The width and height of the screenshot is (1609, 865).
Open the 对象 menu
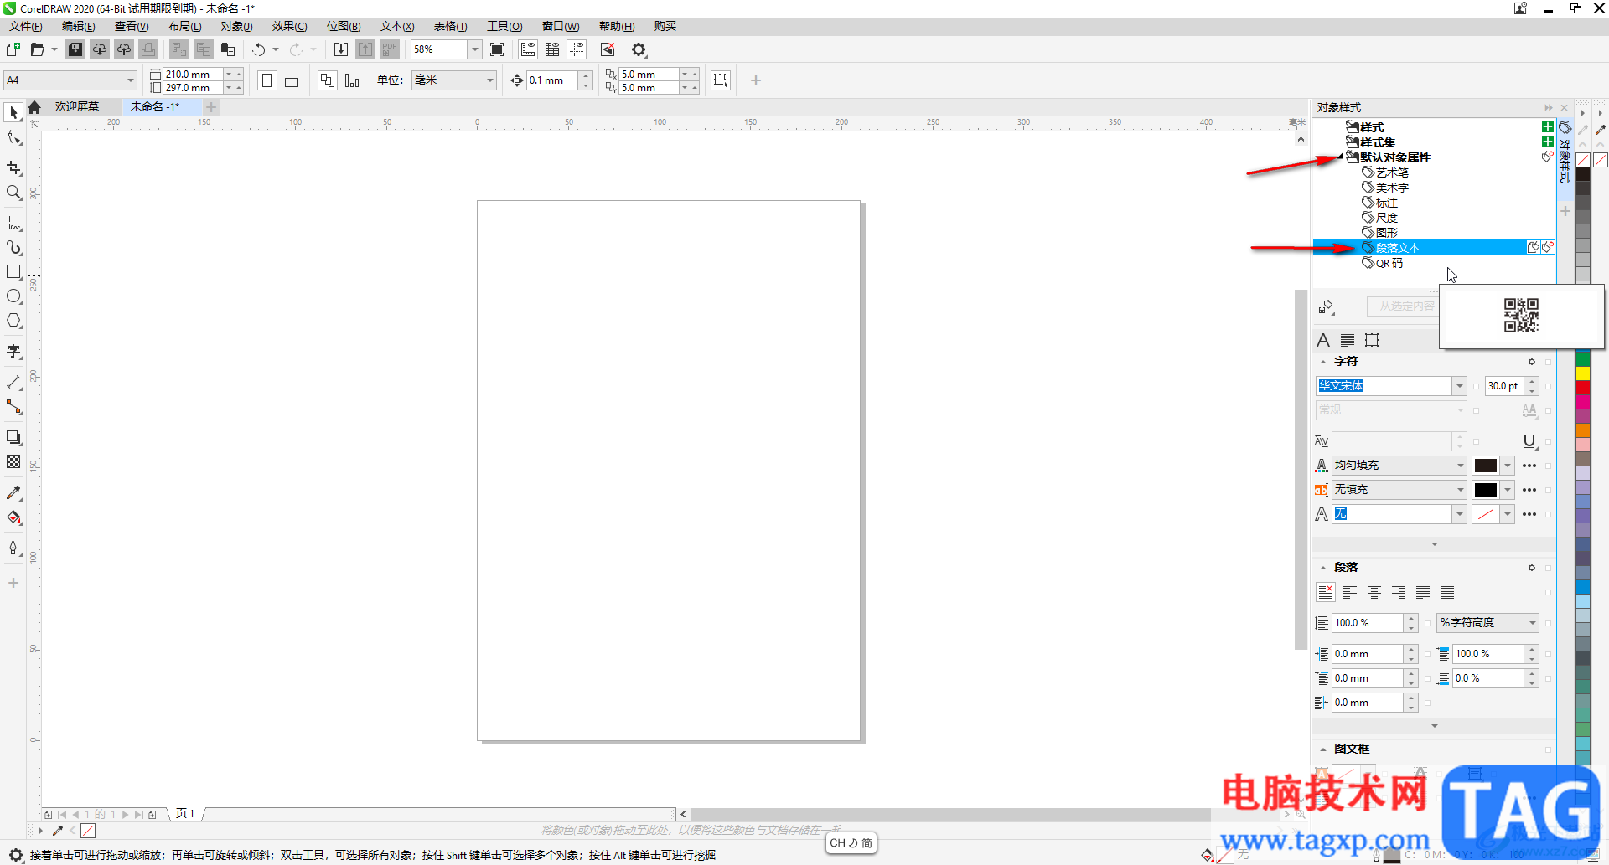coord(237,27)
